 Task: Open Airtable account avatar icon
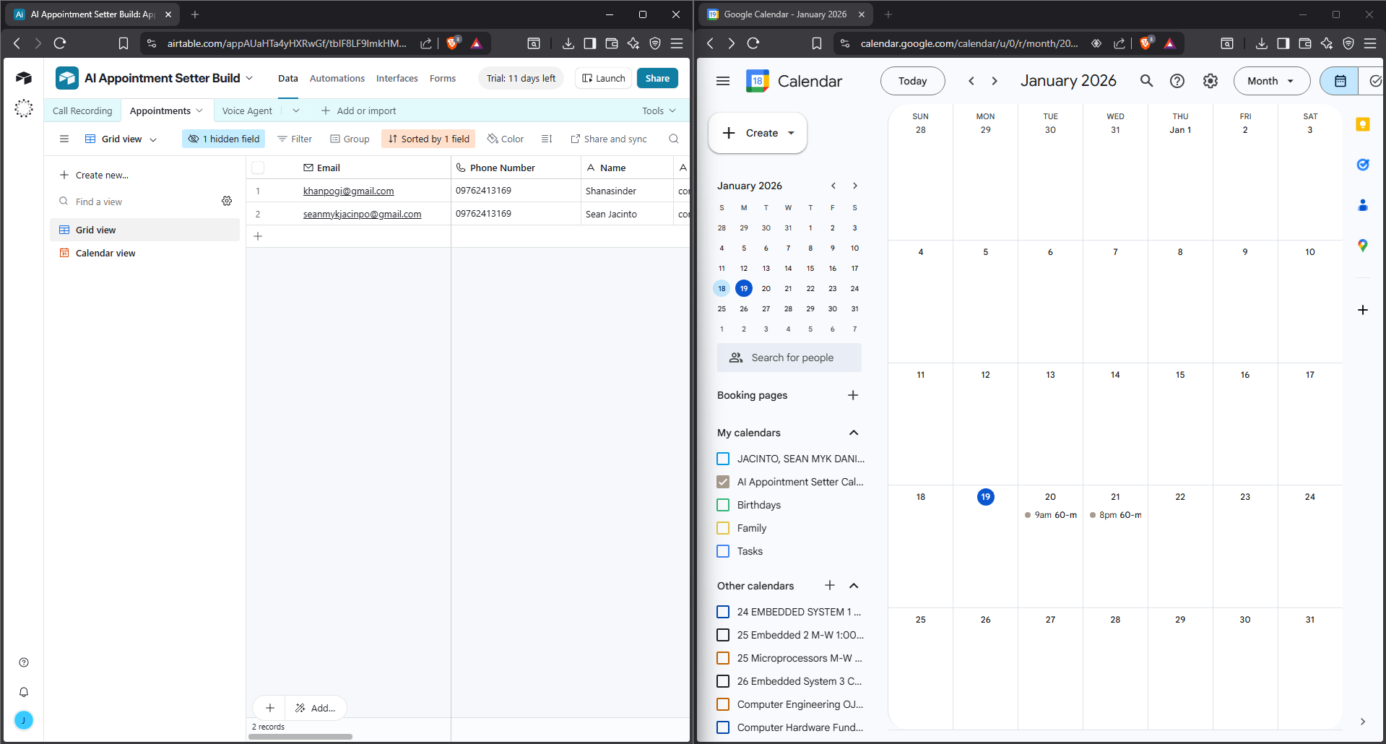[24, 720]
